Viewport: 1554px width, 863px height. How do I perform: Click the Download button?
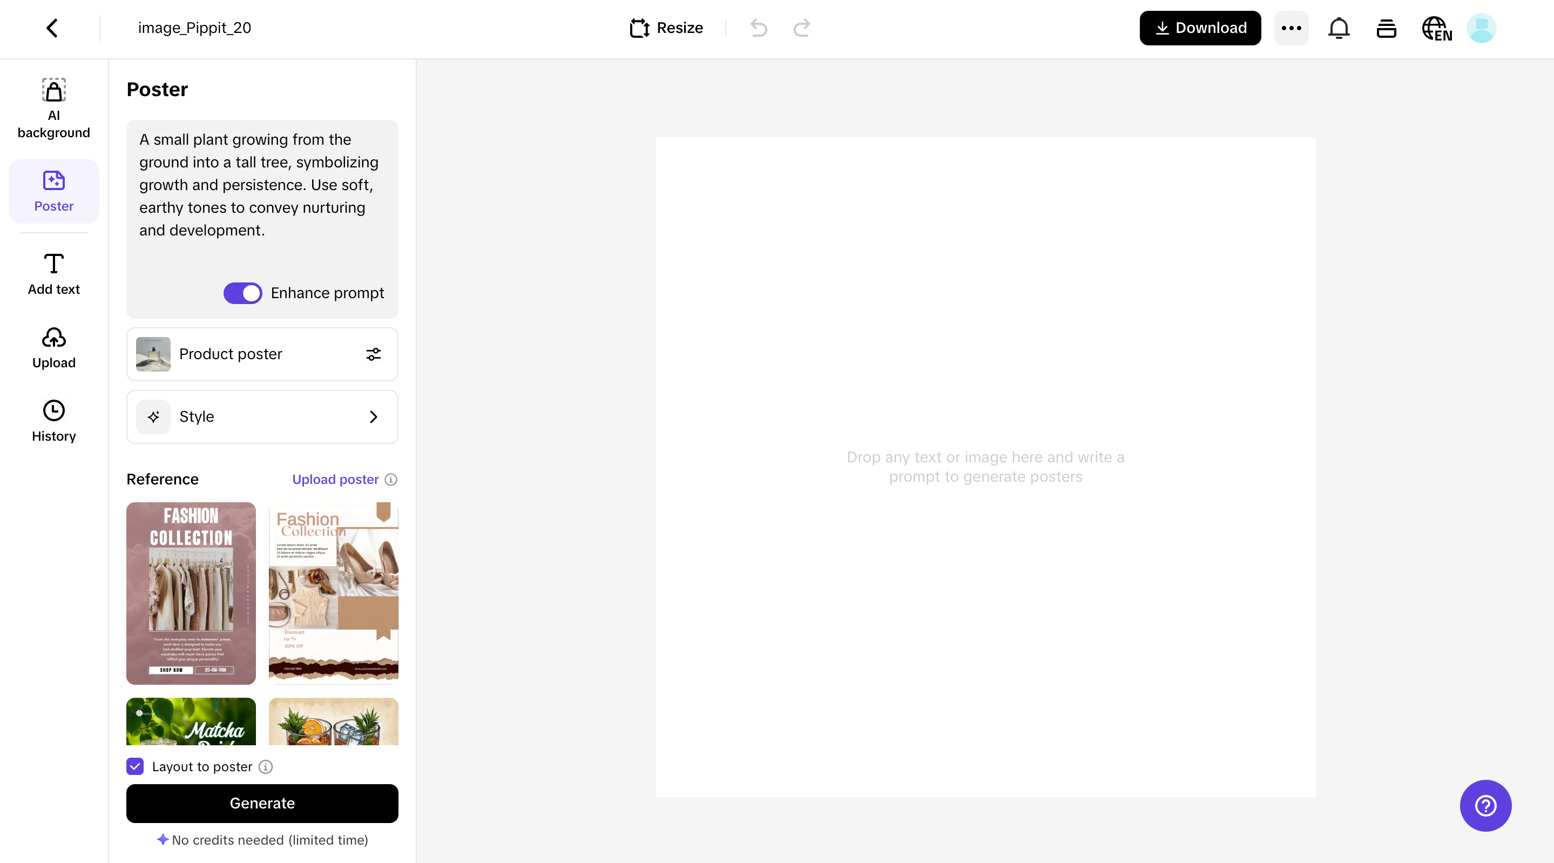click(1199, 28)
